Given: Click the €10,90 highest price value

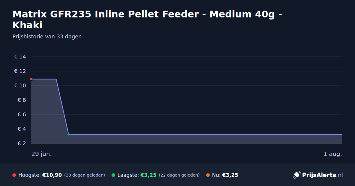Looking at the screenshot, I should pyautogui.click(x=52, y=175).
